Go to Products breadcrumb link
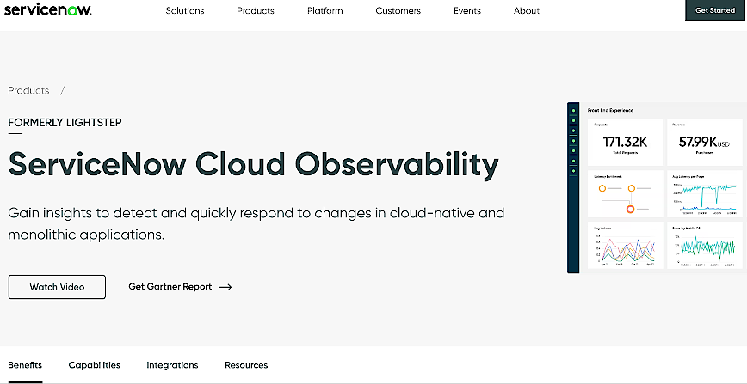 [28, 90]
